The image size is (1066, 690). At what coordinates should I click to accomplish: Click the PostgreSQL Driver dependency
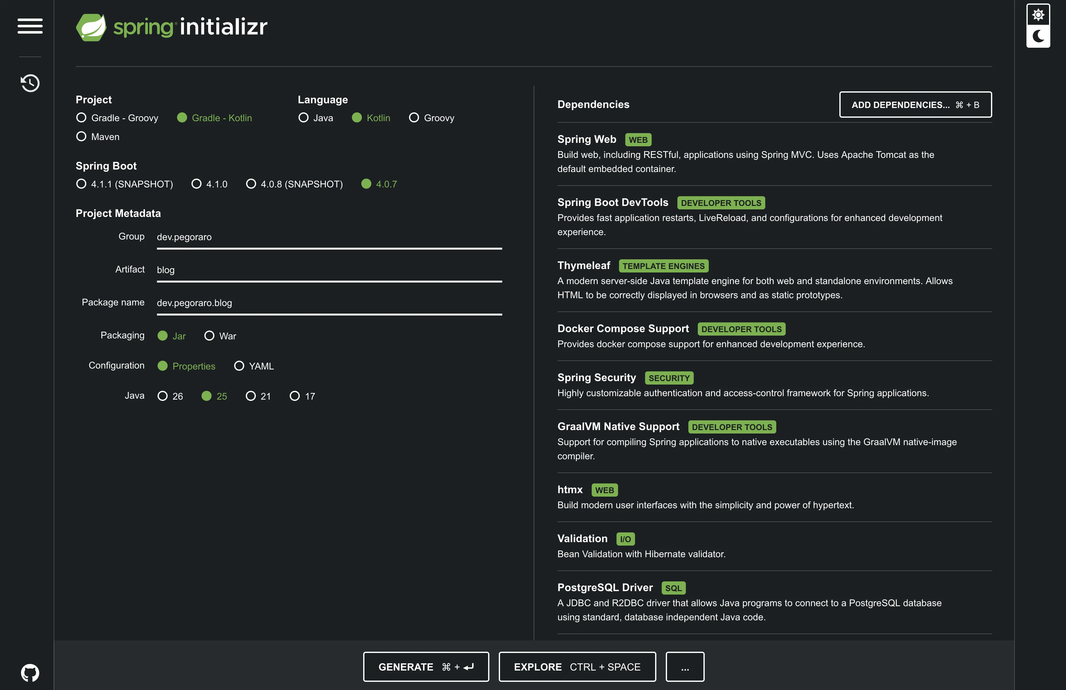pyautogui.click(x=774, y=602)
